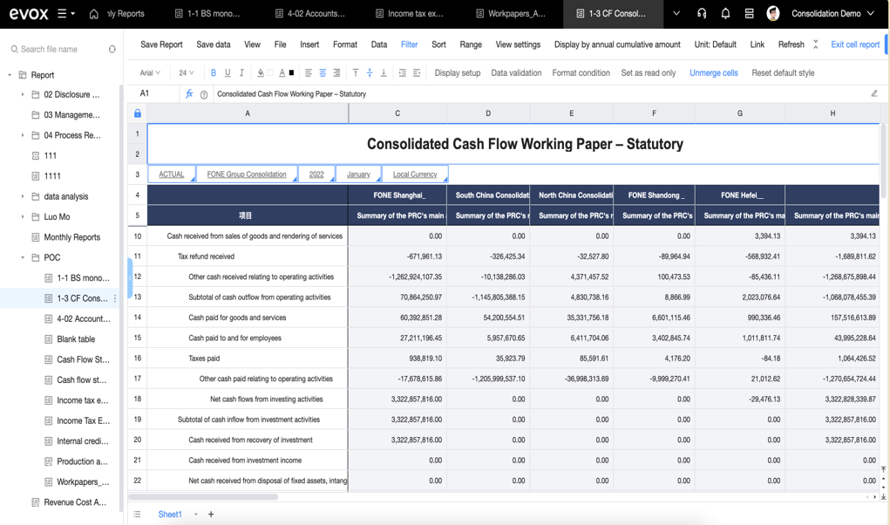Open the notifications bell

coord(725,14)
